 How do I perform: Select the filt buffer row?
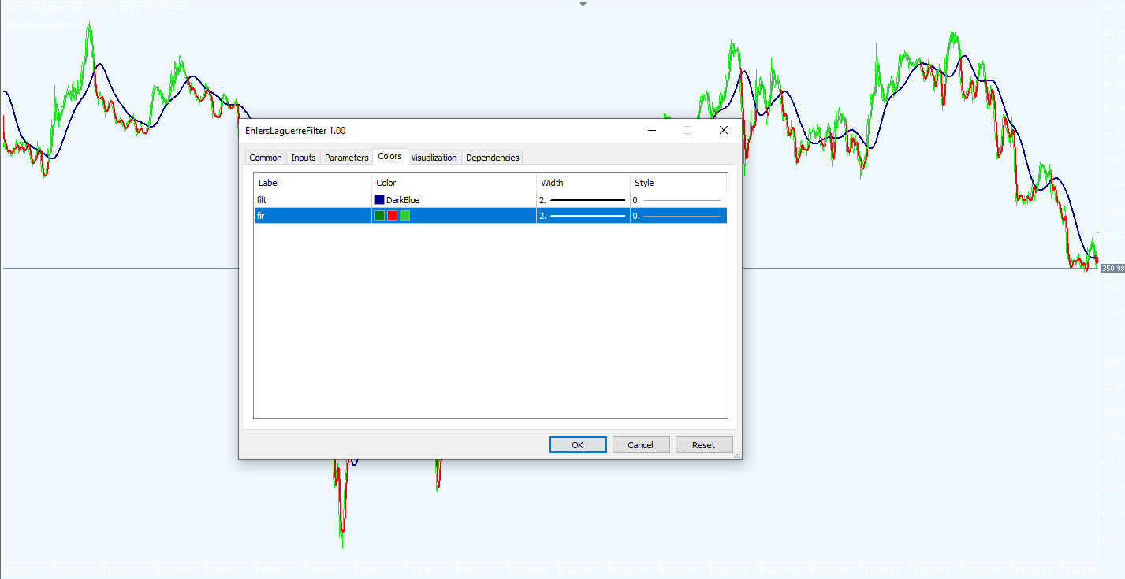click(x=307, y=199)
